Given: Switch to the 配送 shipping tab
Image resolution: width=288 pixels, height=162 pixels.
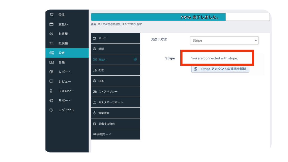Looking at the screenshot, I should (115, 70).
